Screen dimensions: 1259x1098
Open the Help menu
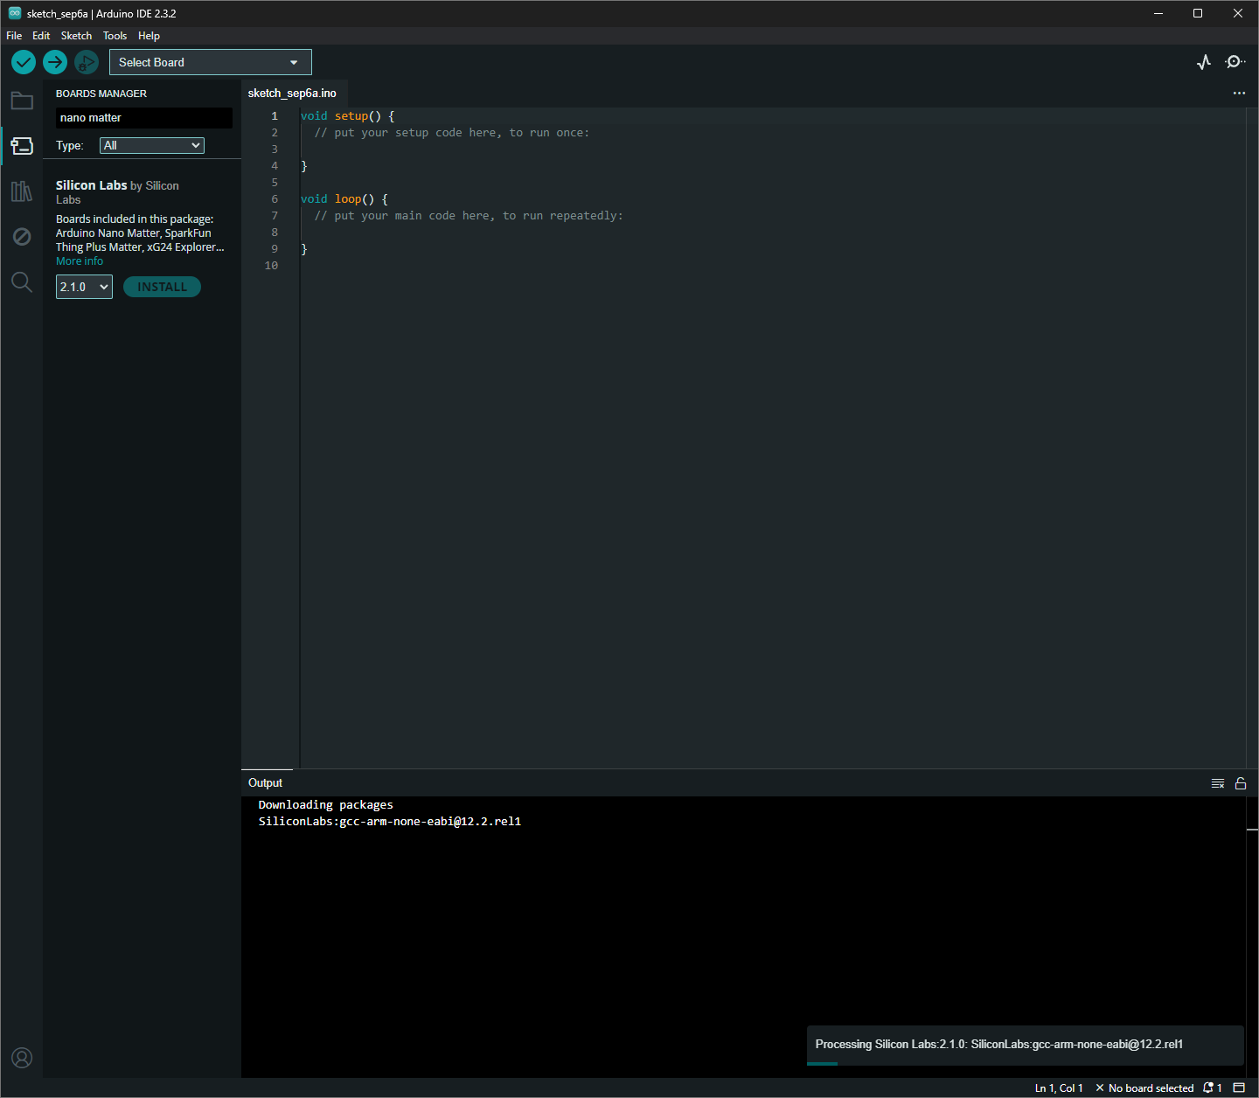point(149,36)
